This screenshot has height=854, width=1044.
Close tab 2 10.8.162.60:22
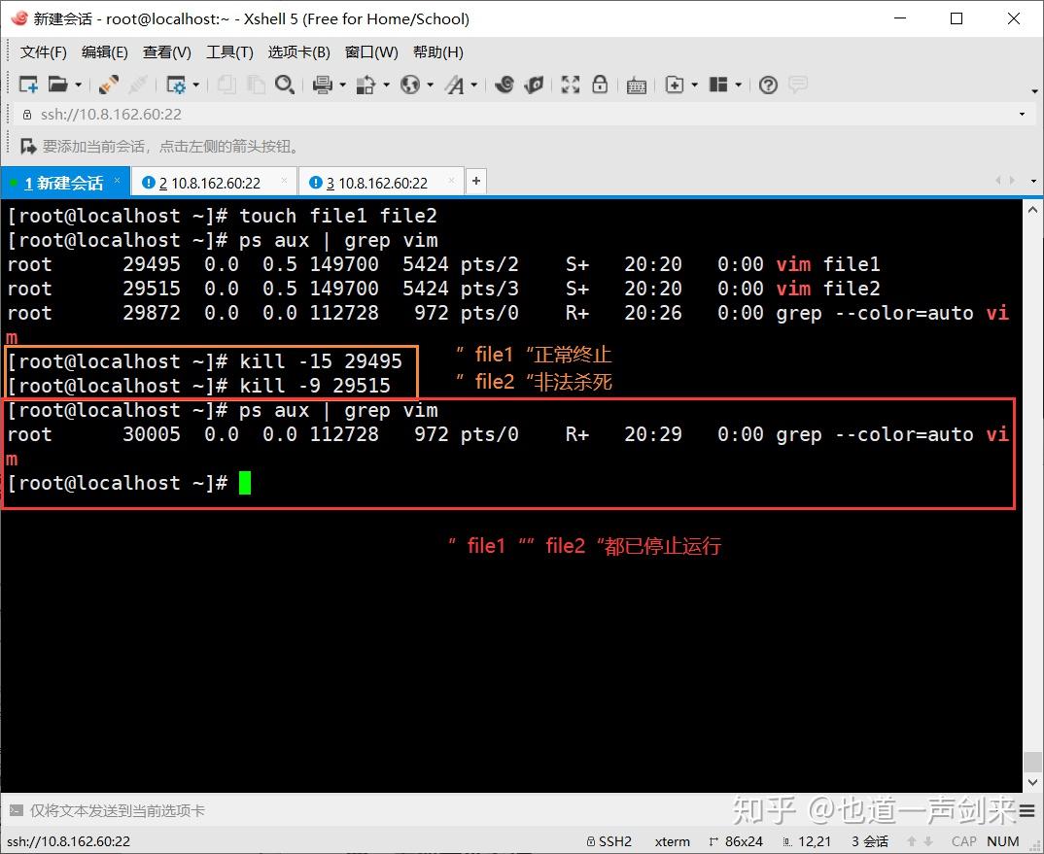(x=284, y=181)
